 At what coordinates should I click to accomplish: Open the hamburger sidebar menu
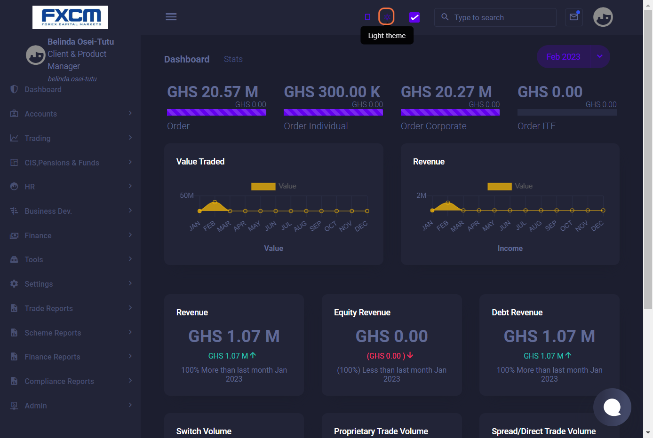tap(171, 17)
